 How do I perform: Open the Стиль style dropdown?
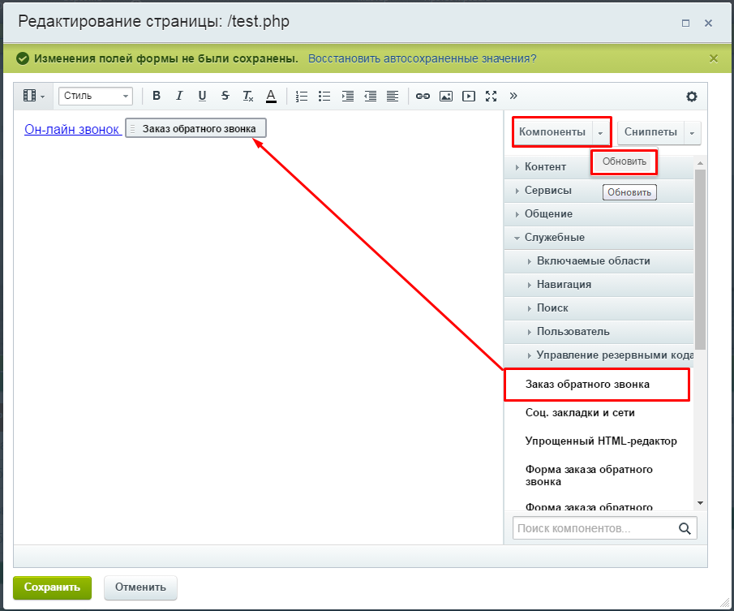pyautogui.click(x=95, y=96)
